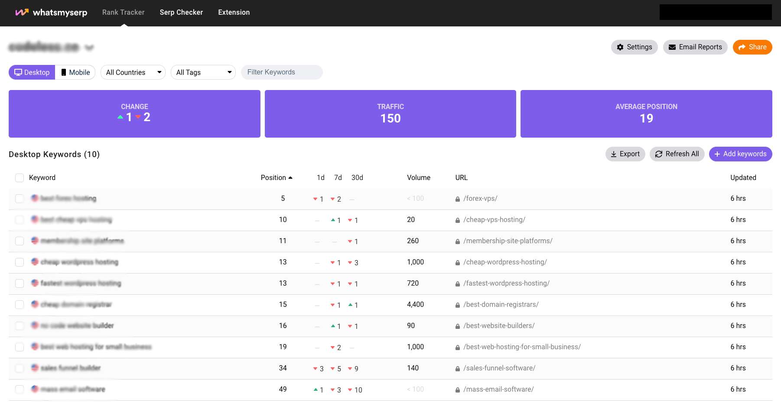Click the lock icon beside /cheap-vps-hosting/
The image size is (781, 415).
pyautogui.click(x=458, y=220)
